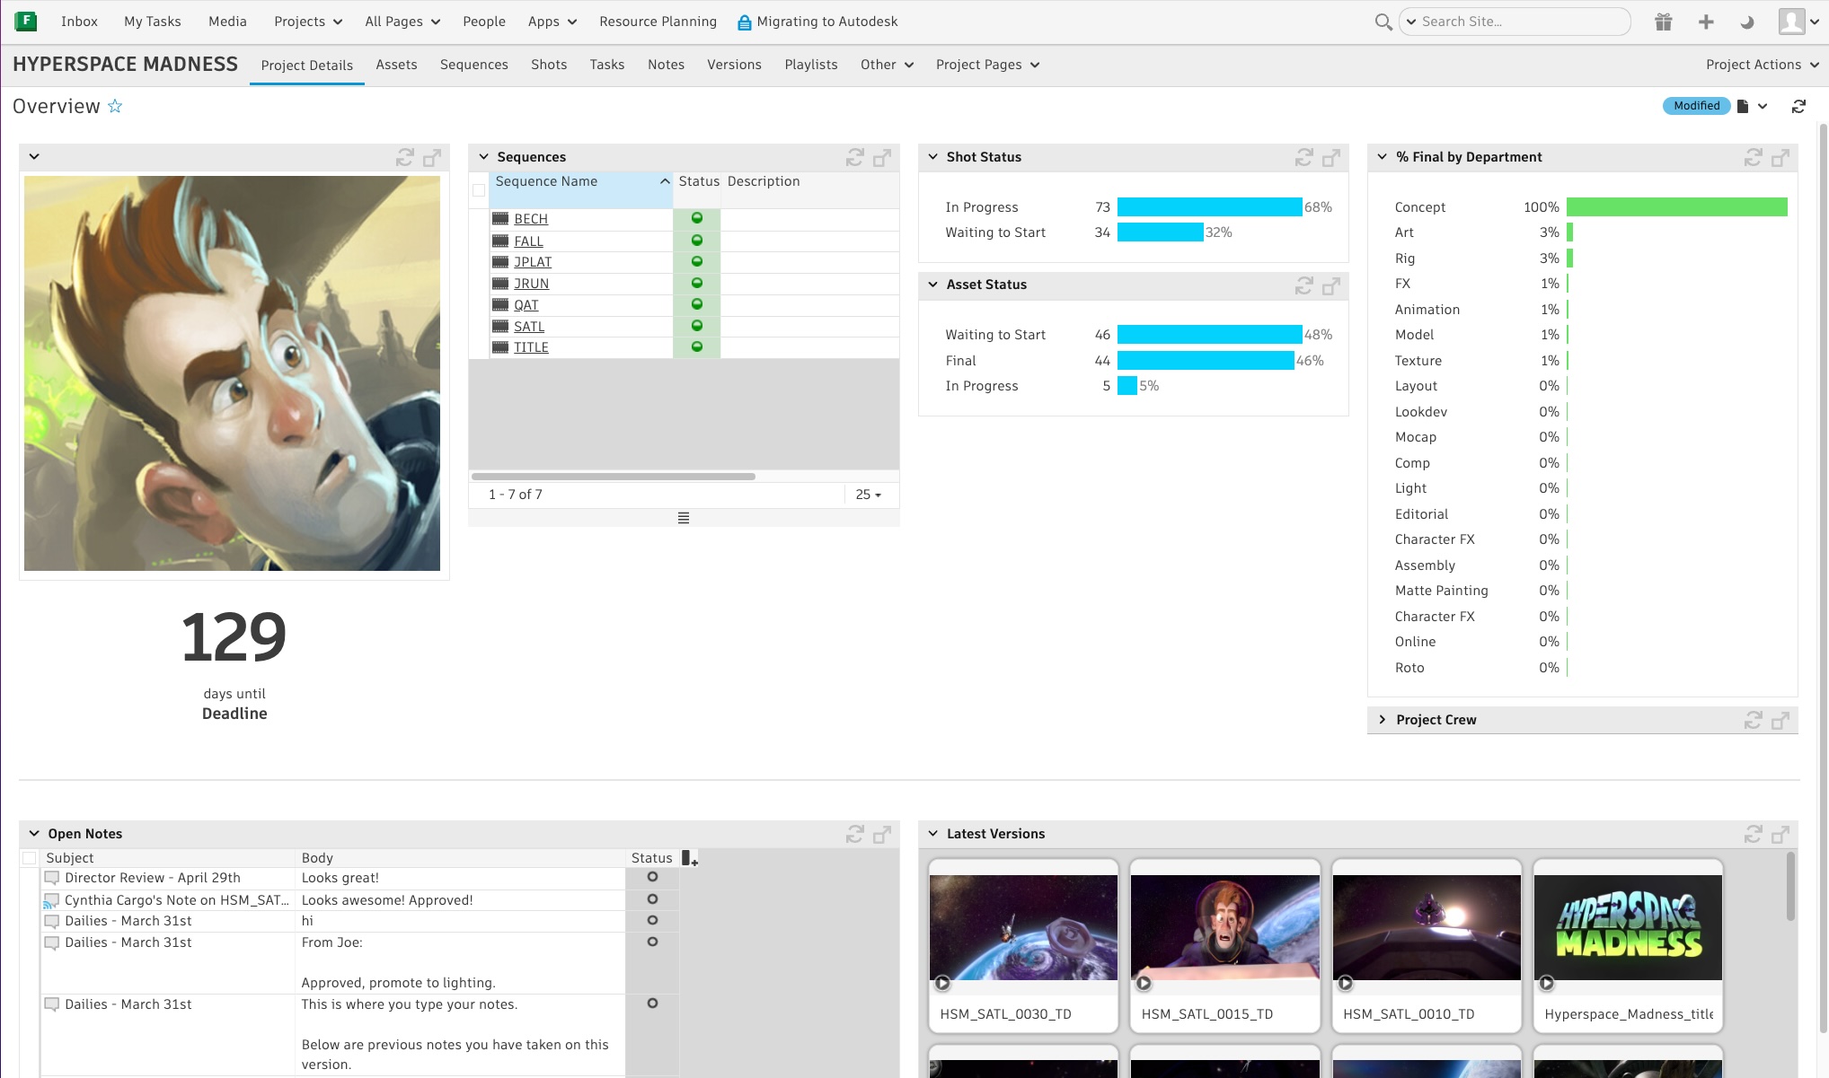This screenshot has height=1078, width=1829.
Task: Open the user avatar menu
Action: pyautogui.click(x=1798, y=22)
